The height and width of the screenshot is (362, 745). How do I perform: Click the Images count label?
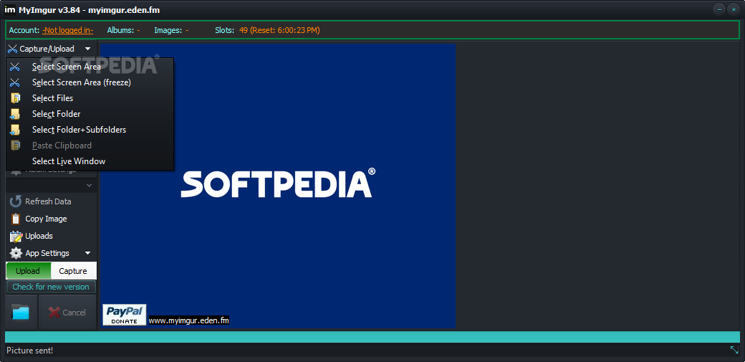(x=171, y=30)
